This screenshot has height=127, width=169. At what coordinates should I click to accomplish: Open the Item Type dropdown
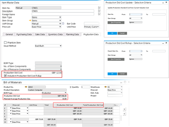pos(60,17)
